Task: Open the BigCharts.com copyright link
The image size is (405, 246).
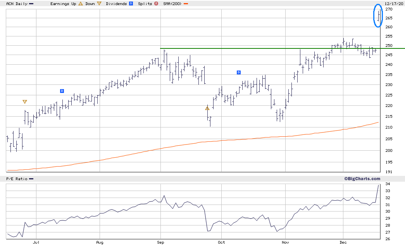Action: (362, 179)
